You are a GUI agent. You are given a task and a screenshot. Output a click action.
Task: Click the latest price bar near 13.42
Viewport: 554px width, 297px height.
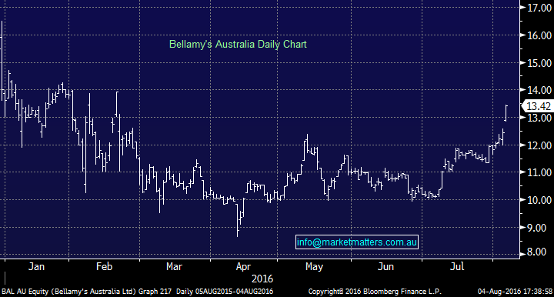[x=506, y=113]
